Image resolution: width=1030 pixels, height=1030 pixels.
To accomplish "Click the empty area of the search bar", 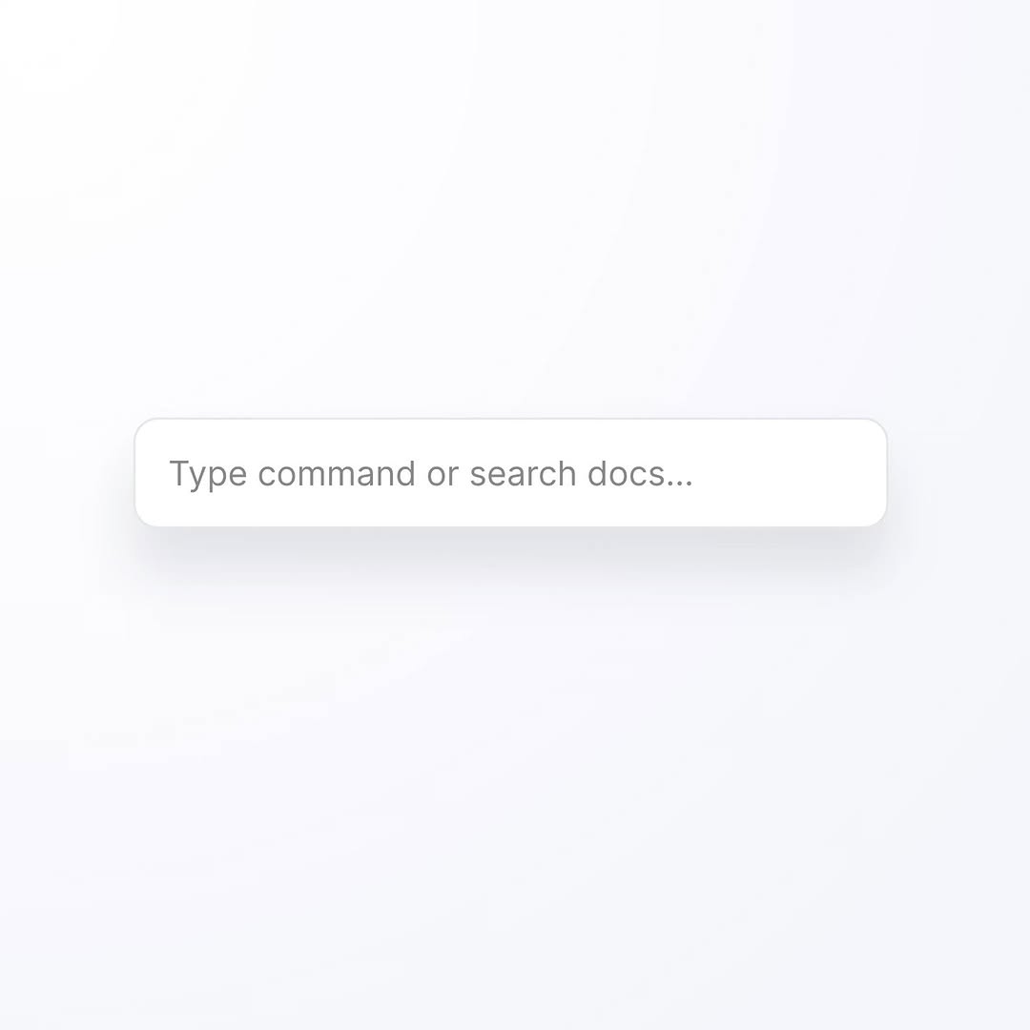I will pos(789,472).
